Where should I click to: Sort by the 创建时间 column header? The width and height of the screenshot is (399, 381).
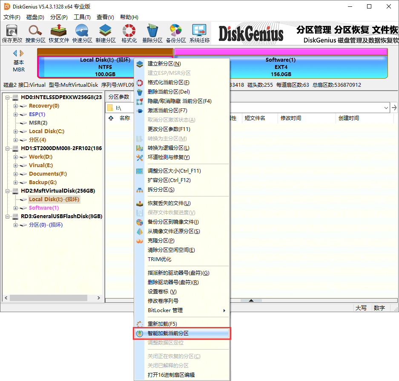tap(365, 118)
